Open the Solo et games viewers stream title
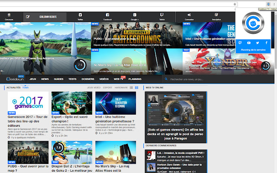Screen dimensions: 277x173 (x=175, y=134)
